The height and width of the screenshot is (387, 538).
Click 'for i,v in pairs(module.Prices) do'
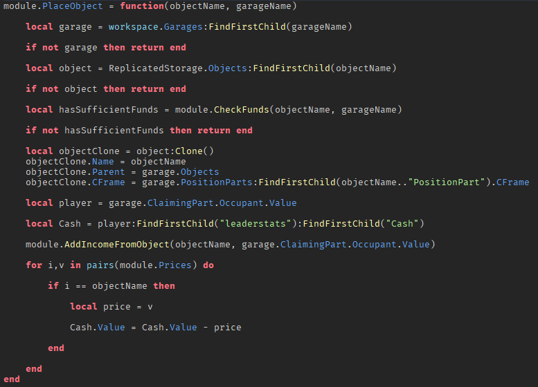120,265
